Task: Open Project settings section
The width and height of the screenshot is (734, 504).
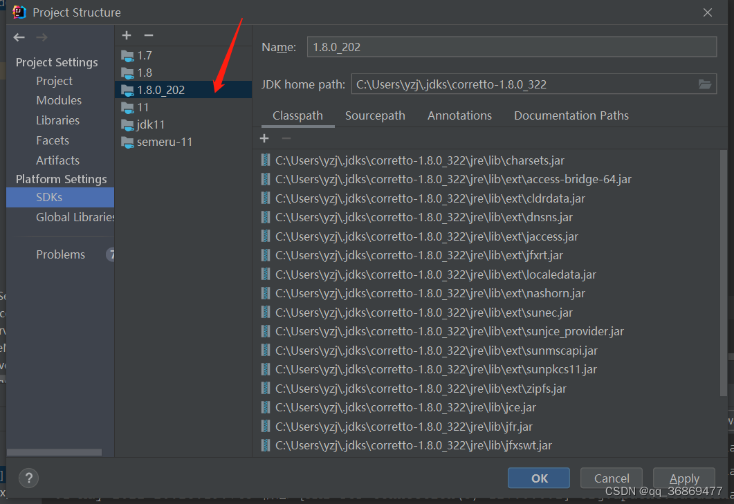Action: tap(54, 81)
